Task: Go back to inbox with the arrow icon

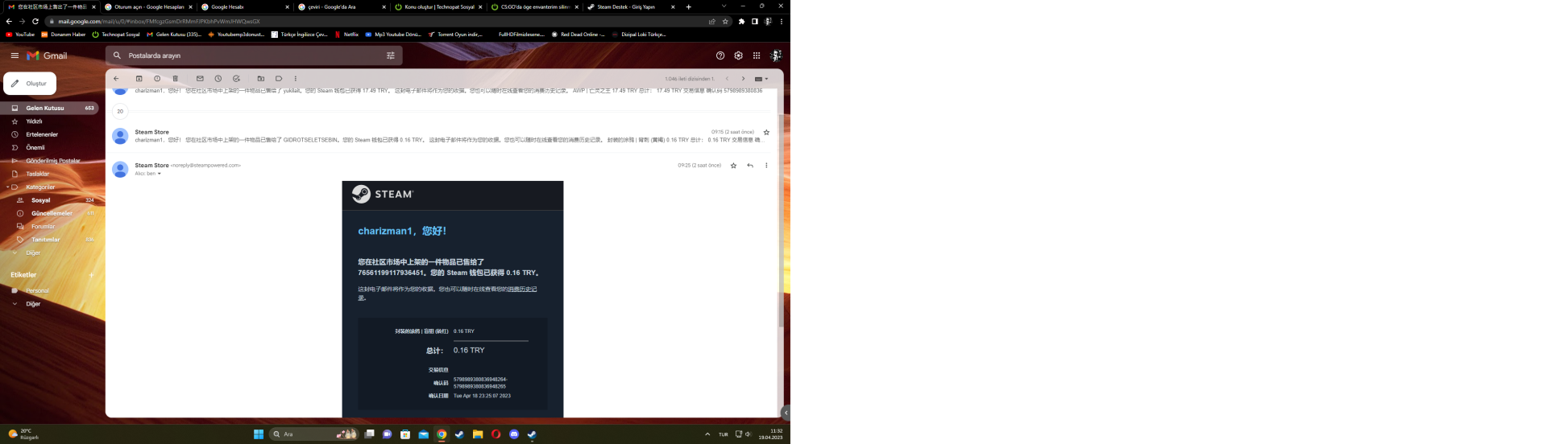Action: 116,79
